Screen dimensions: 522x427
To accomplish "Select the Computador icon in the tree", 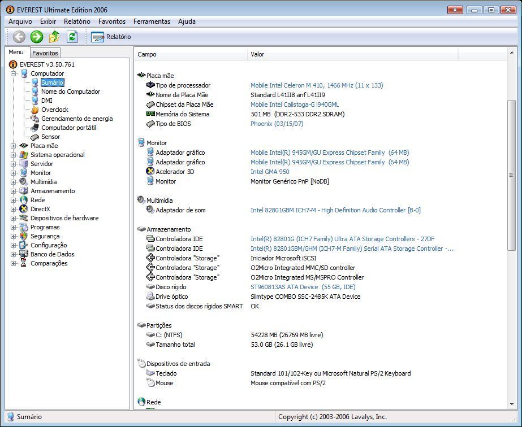I will click(x=24, y=73).
